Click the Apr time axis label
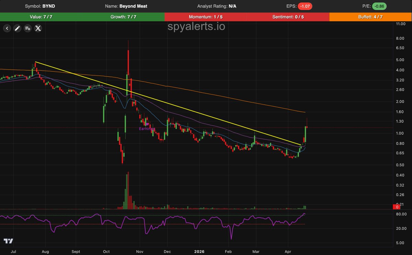Screen dimensions: 412x255 pyautogui.click(x=288, y=251)
